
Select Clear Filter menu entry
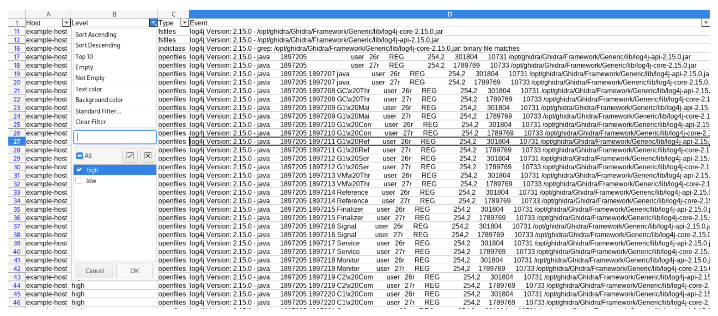click(91, 122)
